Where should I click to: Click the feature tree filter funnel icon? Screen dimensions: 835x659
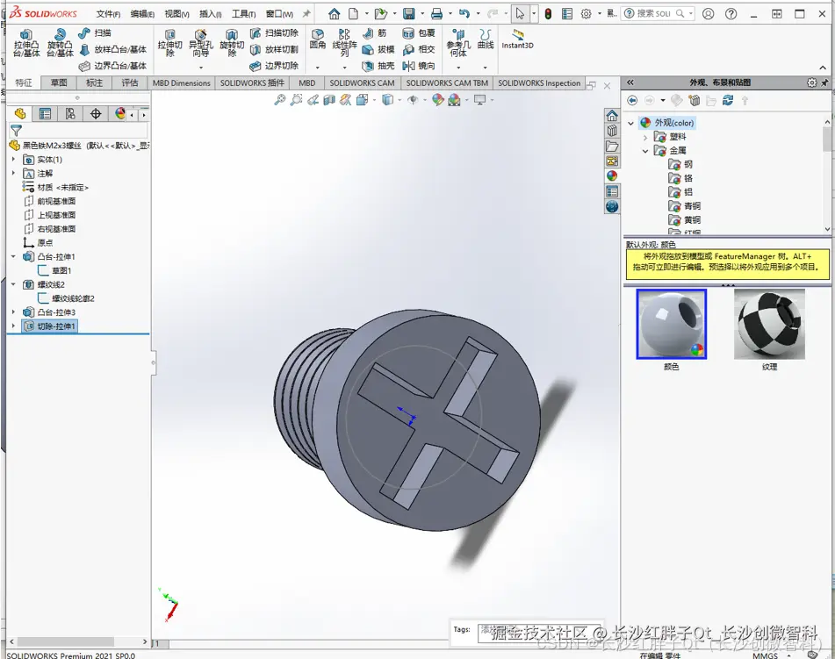click(x=16, y=130)
